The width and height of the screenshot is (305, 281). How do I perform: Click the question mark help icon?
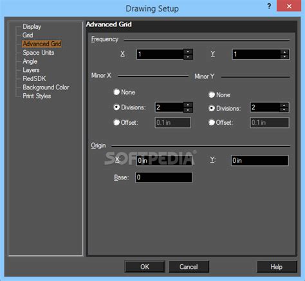tap(269, 6)
